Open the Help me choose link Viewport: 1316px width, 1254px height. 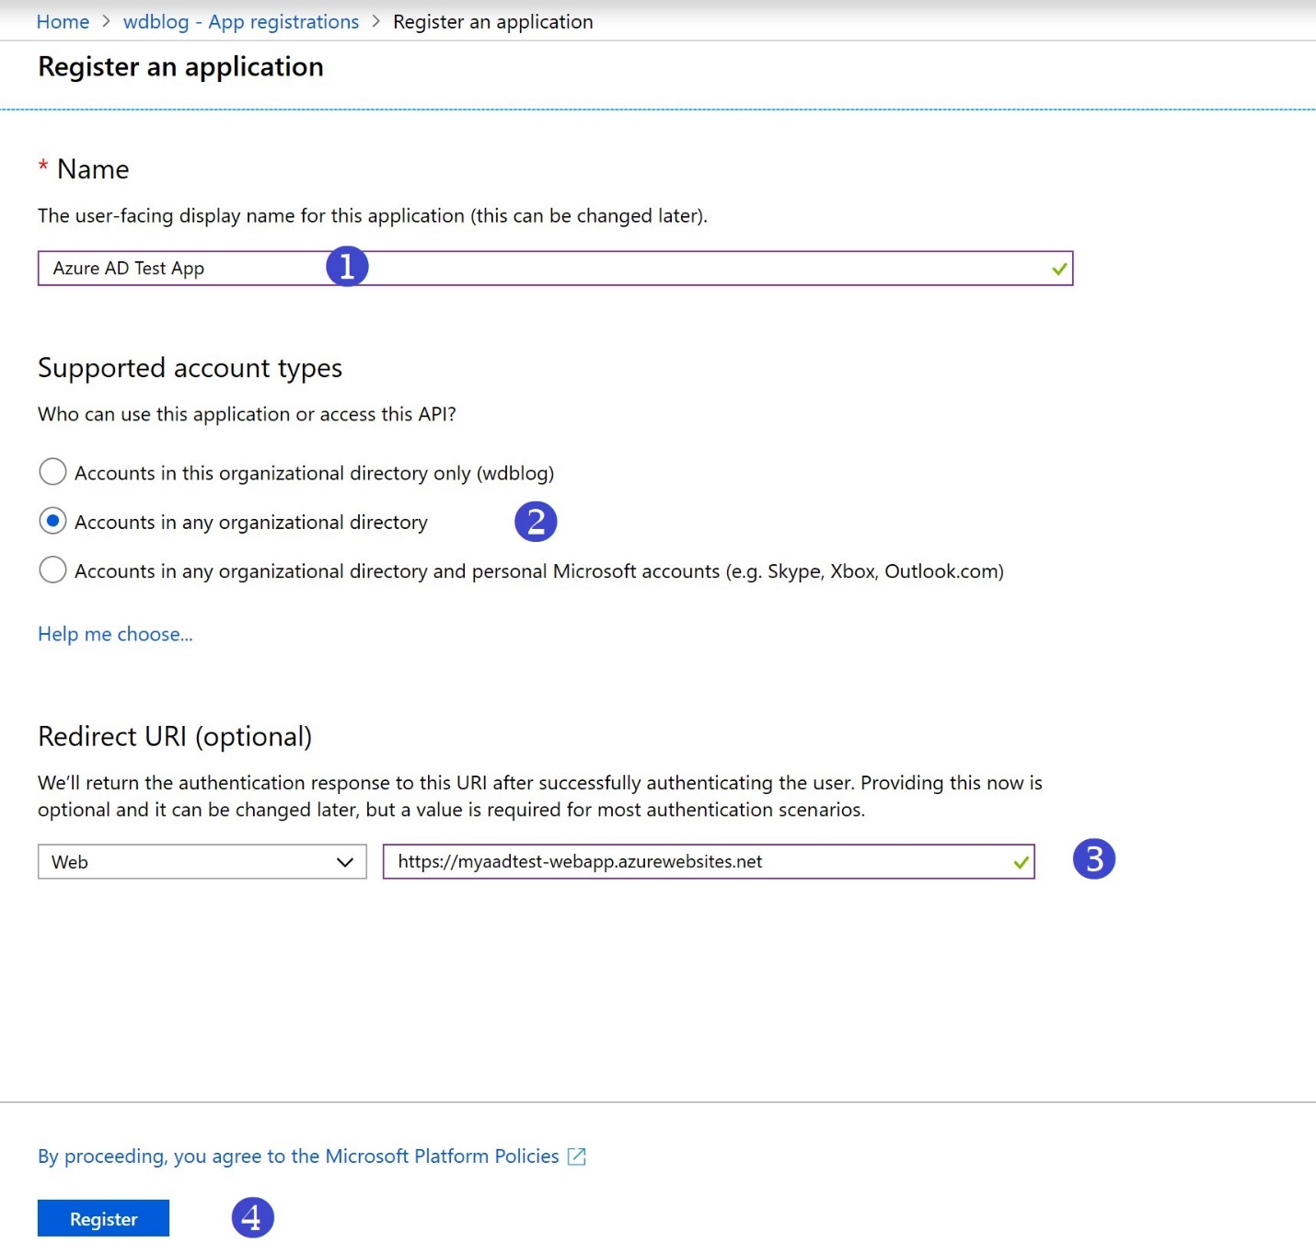click(x=115, y=634)
